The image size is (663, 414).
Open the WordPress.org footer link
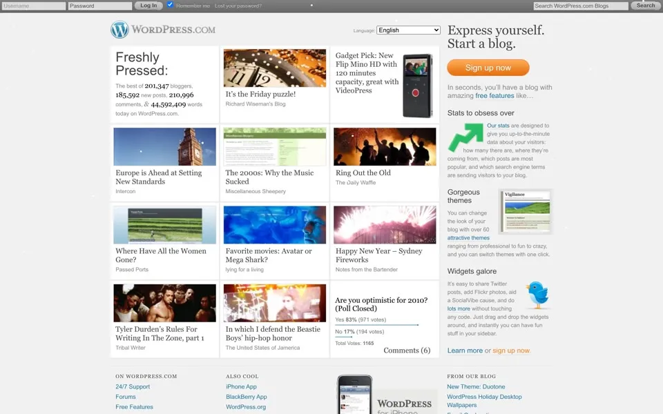(x=246, y=407)
